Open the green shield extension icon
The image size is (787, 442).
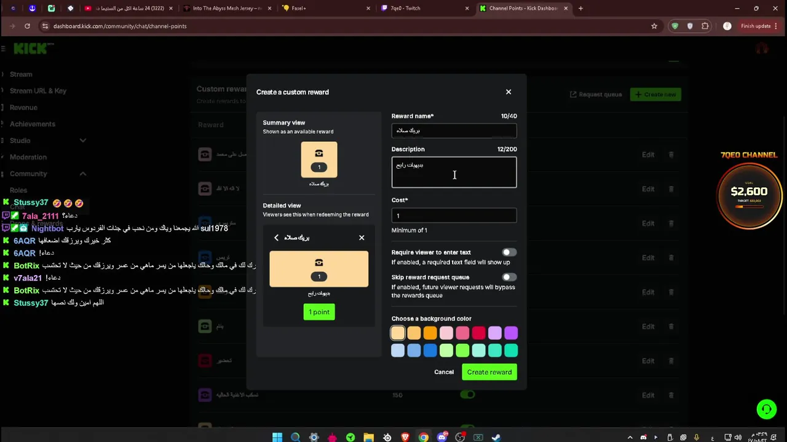click(x=675, y=26)
